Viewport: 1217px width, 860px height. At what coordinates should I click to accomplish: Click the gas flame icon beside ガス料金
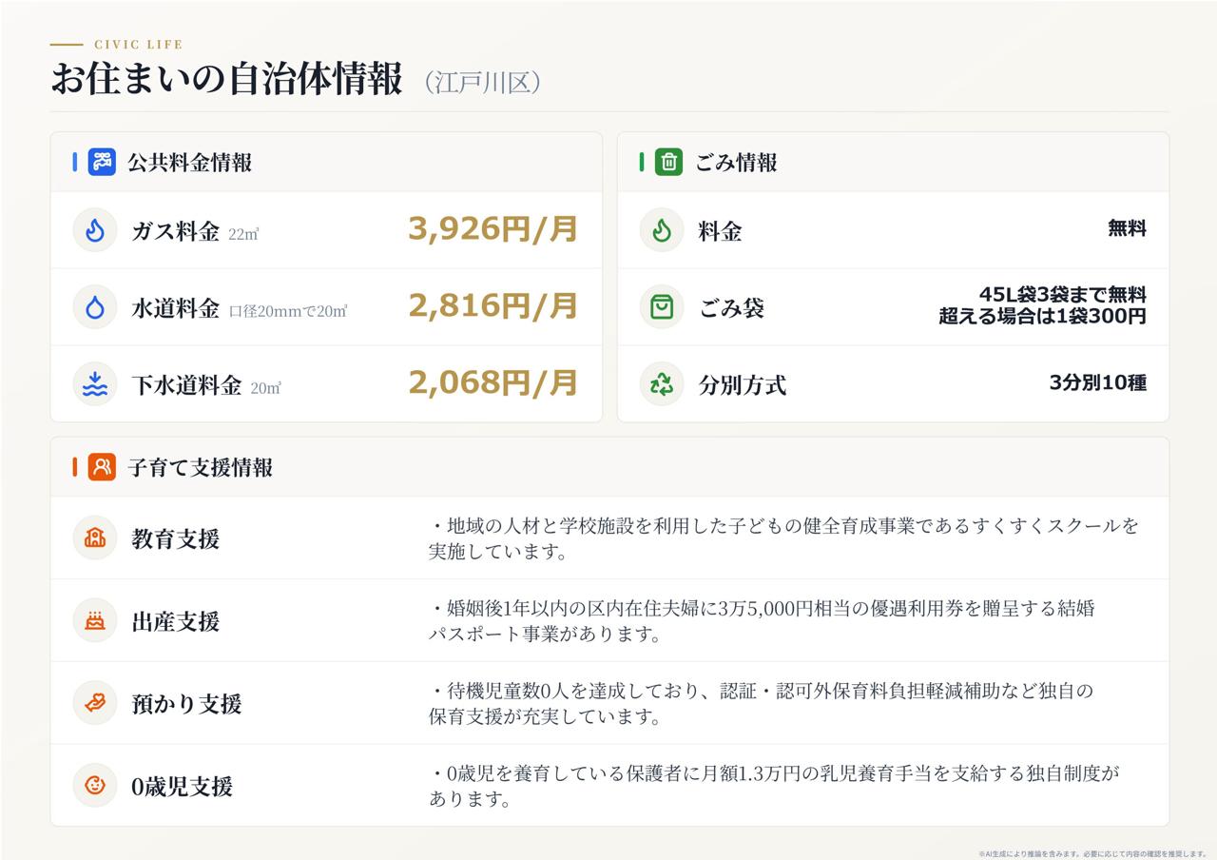click(x=95, y=230)
